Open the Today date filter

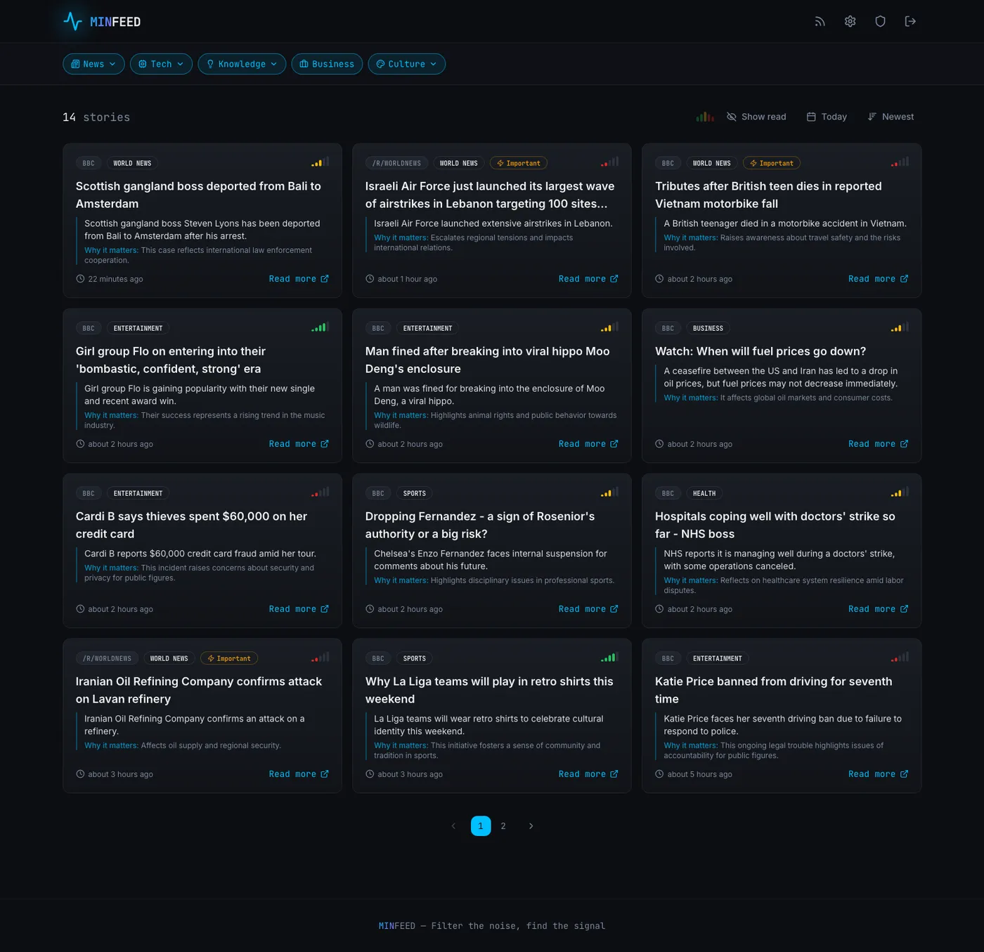(827, 117)
